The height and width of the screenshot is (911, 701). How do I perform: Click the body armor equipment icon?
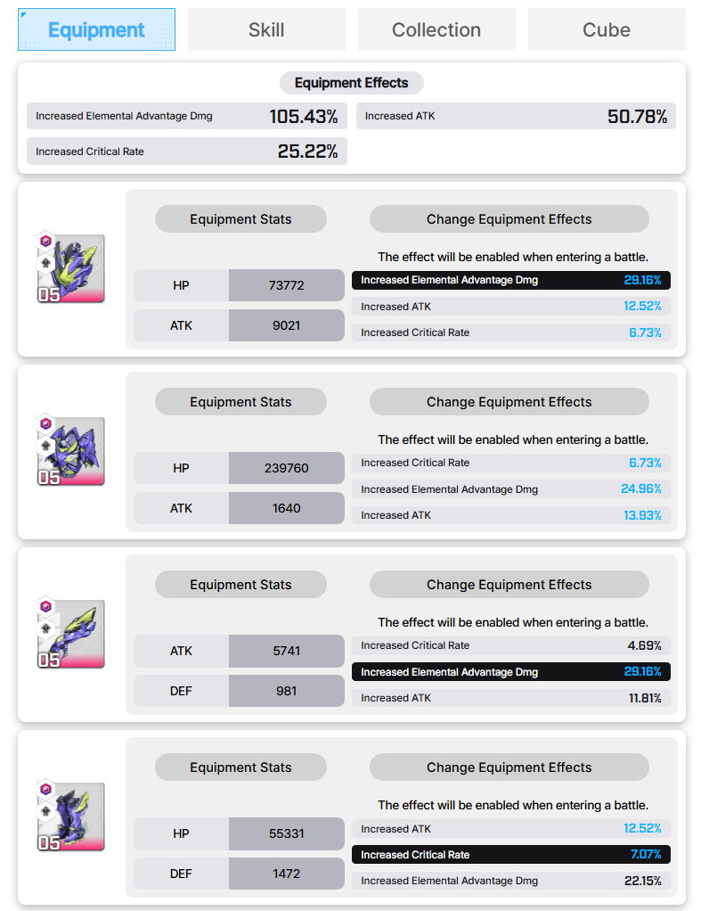(71, 450)
